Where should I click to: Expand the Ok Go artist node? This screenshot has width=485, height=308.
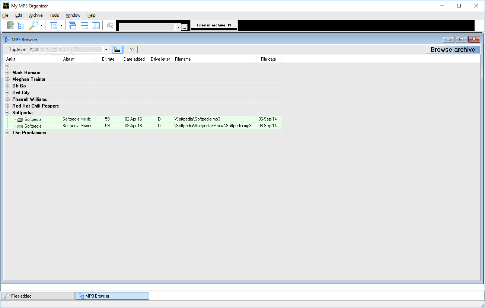[x=7, y=86]
